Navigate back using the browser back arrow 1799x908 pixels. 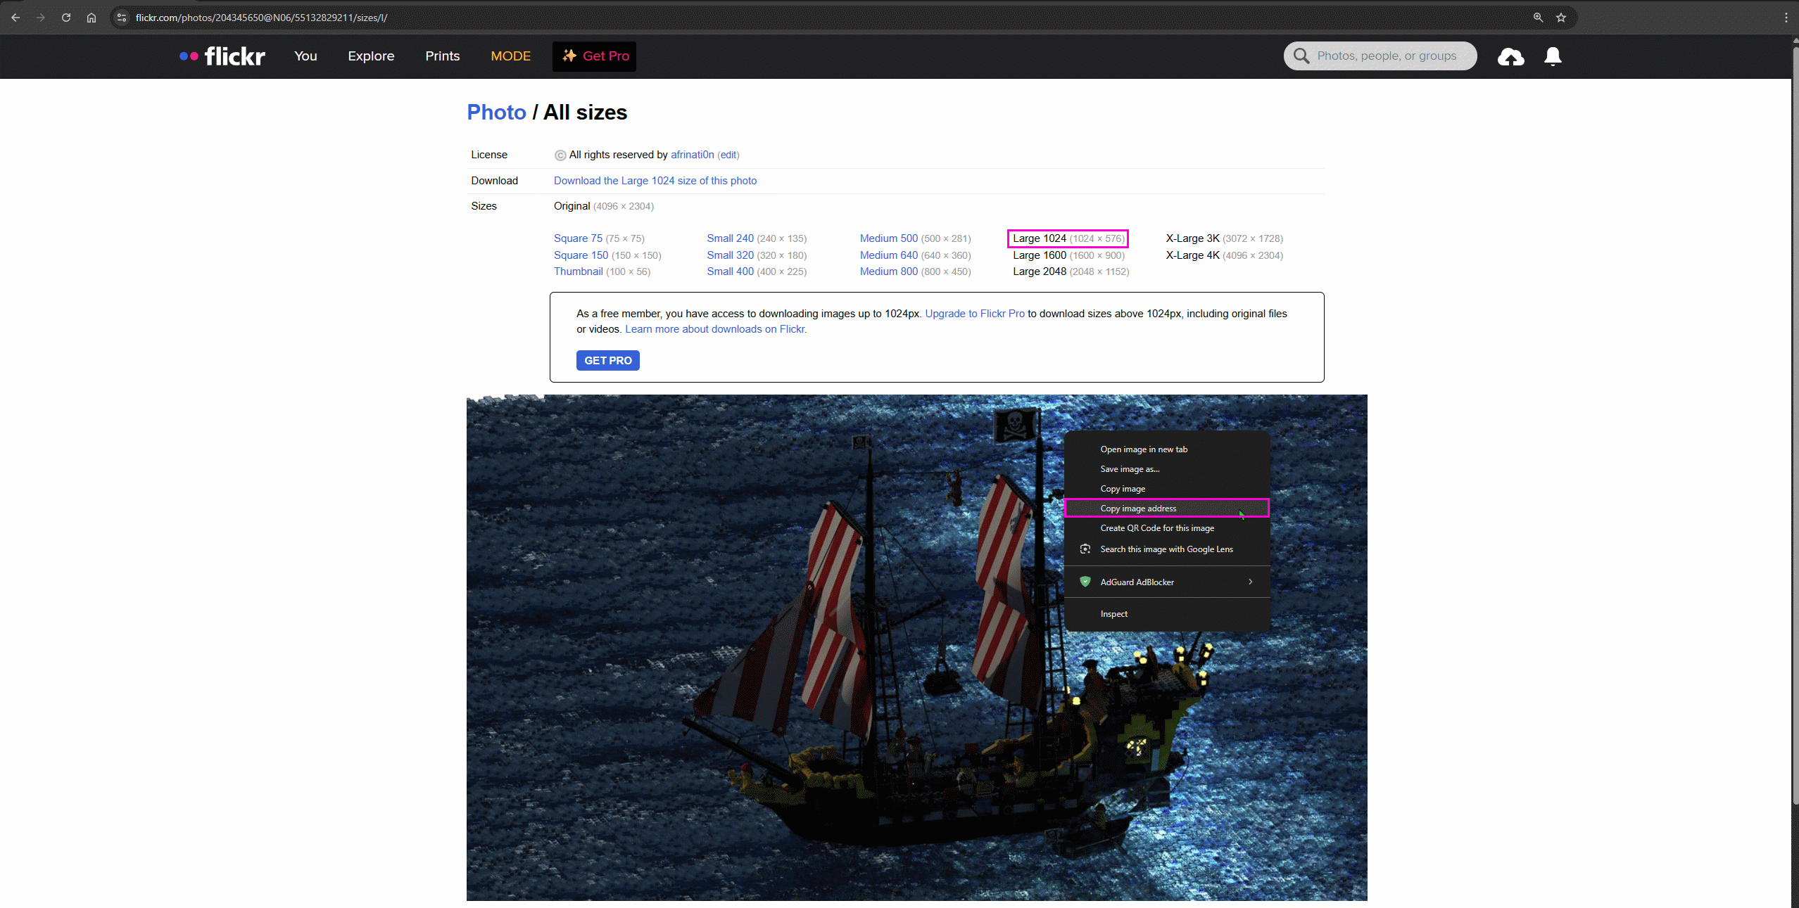click(x=15, y=17)
